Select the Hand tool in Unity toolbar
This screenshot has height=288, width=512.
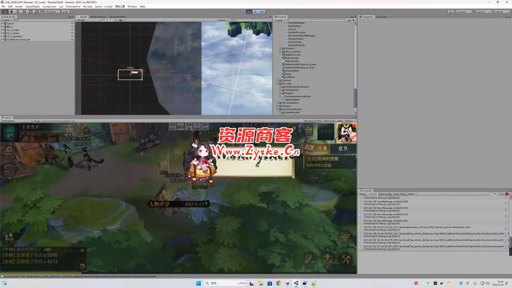(x=5, y=12)
